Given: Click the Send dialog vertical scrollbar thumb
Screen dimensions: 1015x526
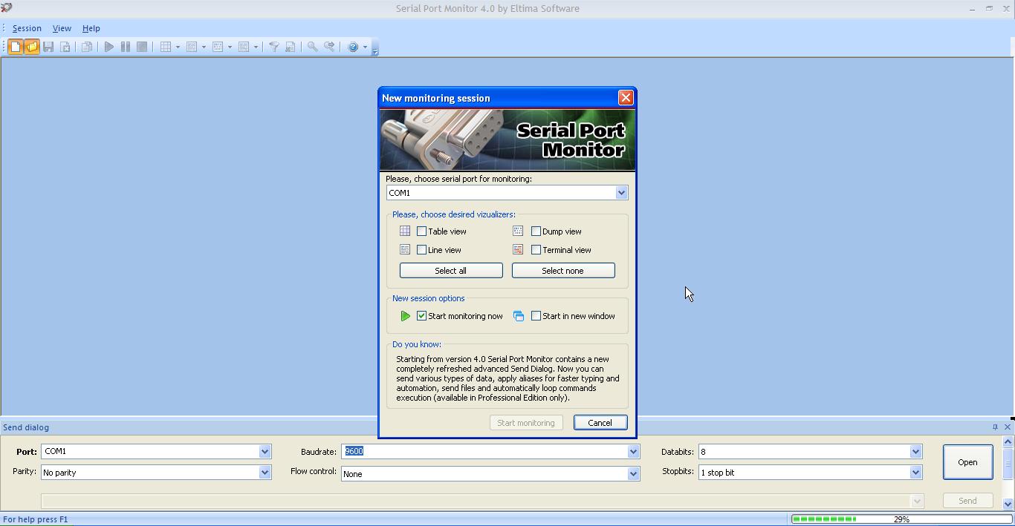Looking at the screenshot, I should click(x=1008, y=463).
